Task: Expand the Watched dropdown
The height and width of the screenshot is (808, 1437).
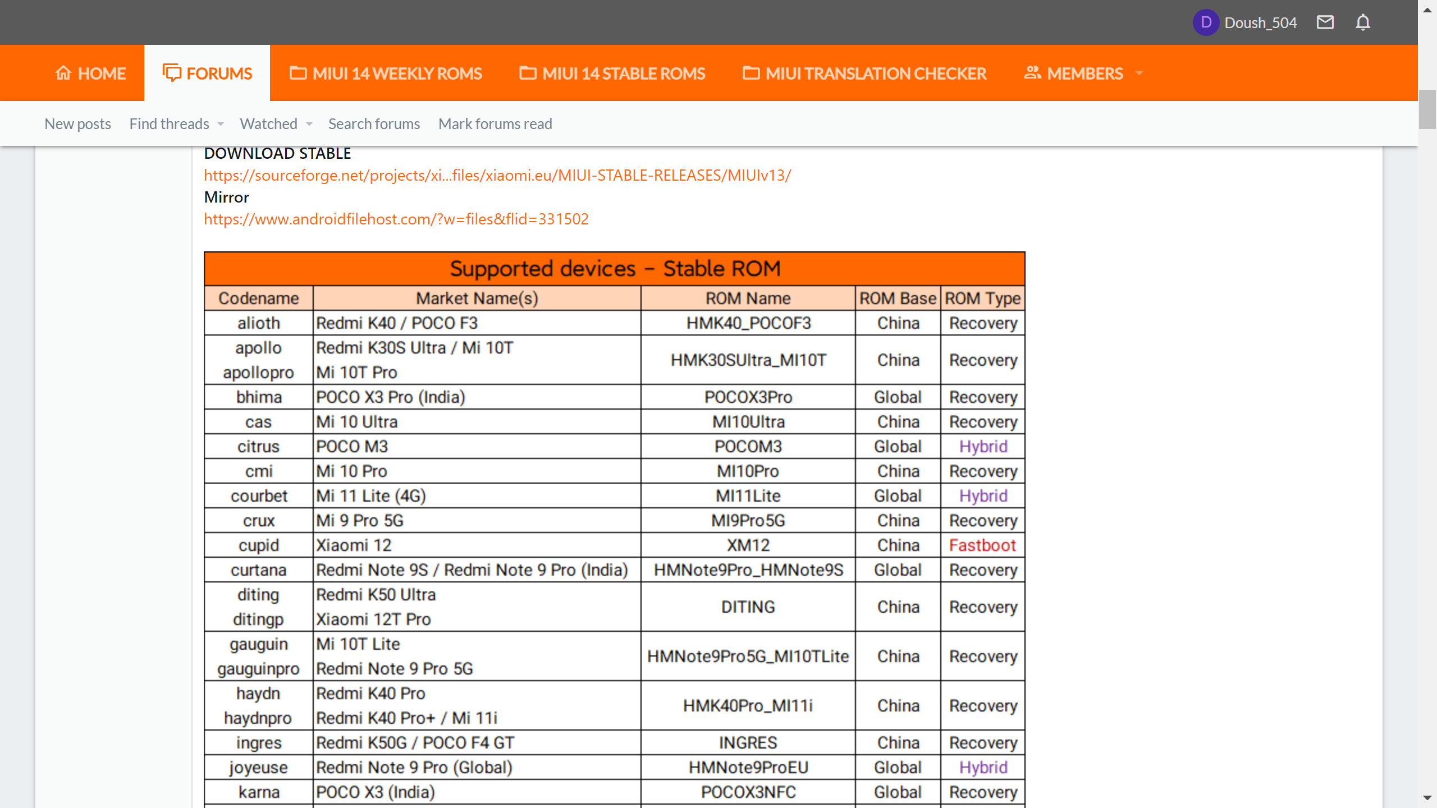Action: click(x=309, y=124)
